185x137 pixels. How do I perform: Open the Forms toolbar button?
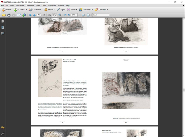(72, 10)
